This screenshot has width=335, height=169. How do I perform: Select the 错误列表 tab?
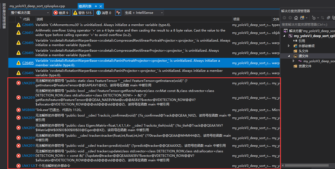coord(85,6)
